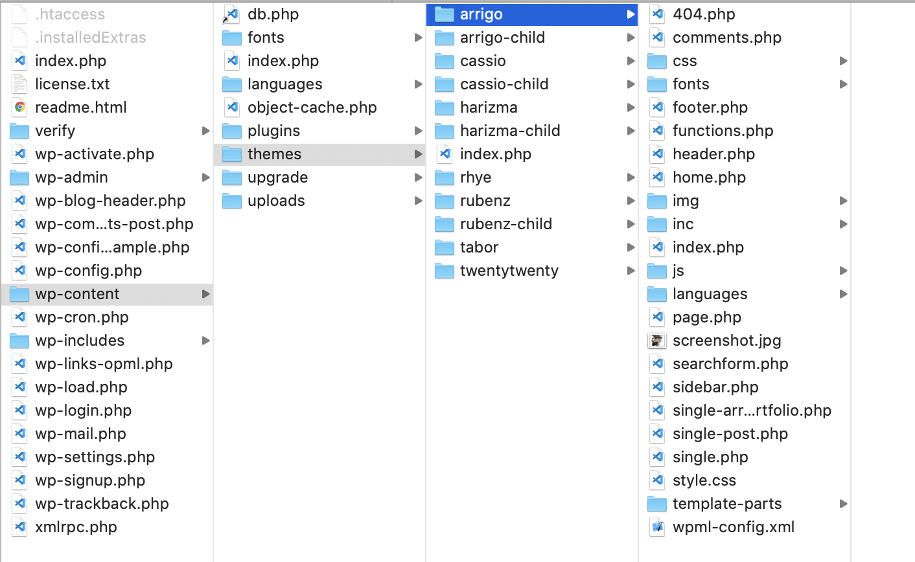Select the style.css file
The image size is (915, 562).
[704, 480]
